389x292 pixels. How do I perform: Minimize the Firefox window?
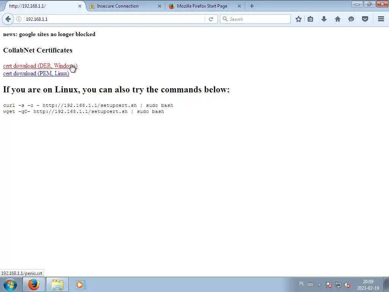[x=357, y=4]
